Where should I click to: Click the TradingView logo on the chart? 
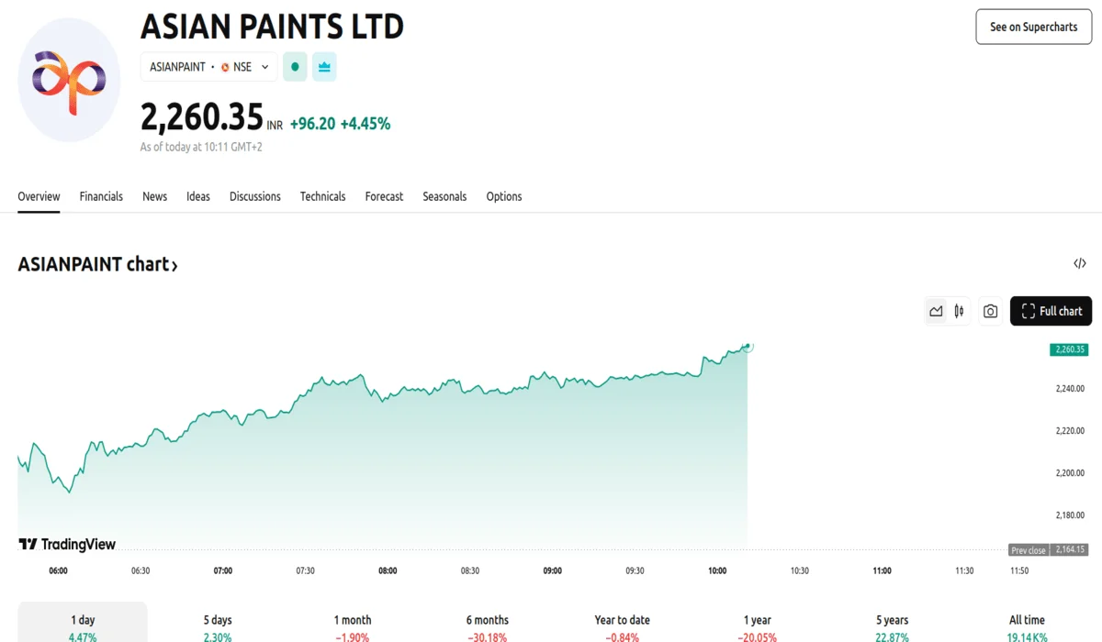click(x=66, y=544)
